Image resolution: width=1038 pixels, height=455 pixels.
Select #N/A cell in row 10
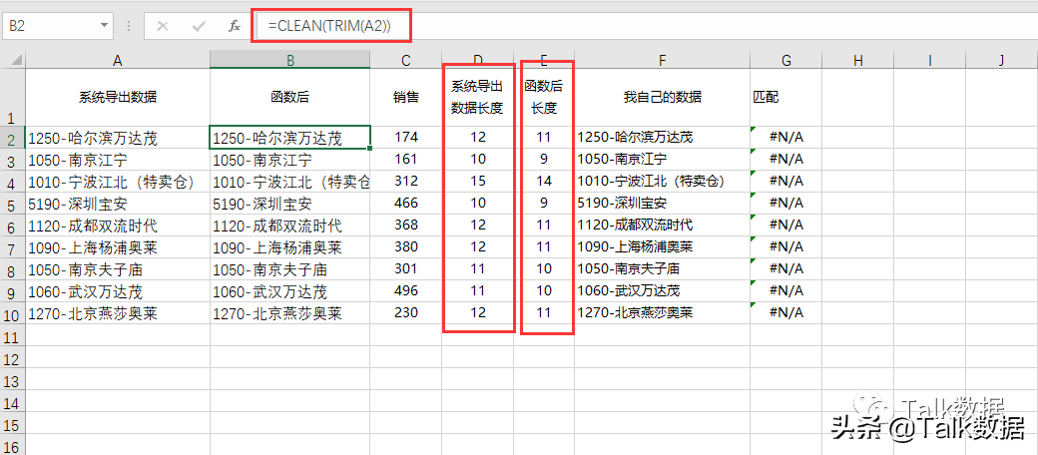(x=785, y=313)
